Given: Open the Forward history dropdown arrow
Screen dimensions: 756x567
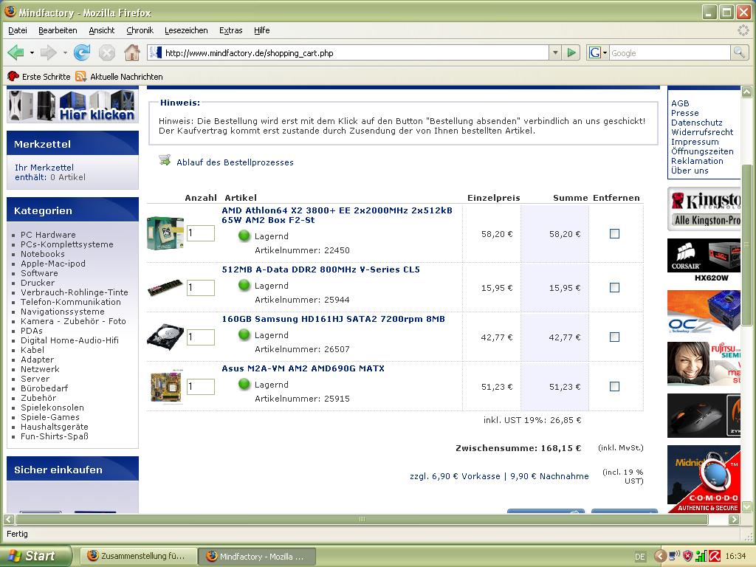Looking at the screenshot, I should (x=65, y=52).
